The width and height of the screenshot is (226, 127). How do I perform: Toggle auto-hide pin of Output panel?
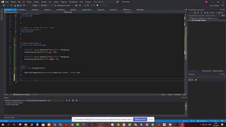184,98
